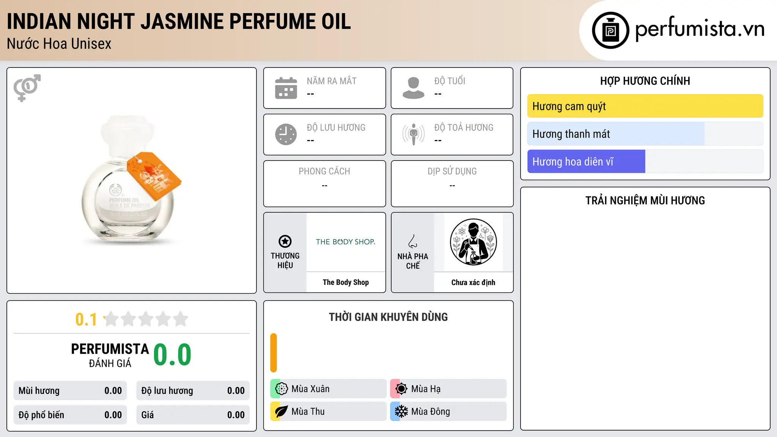Click the Perfumista Đánh giá label
777x437 pixels.
(110, 355)
